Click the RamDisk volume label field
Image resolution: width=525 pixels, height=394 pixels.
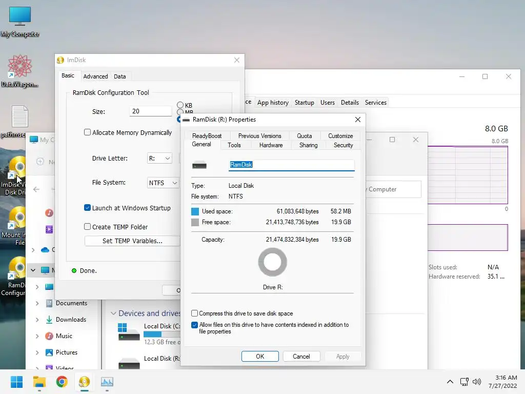click(x=291, y=165)
